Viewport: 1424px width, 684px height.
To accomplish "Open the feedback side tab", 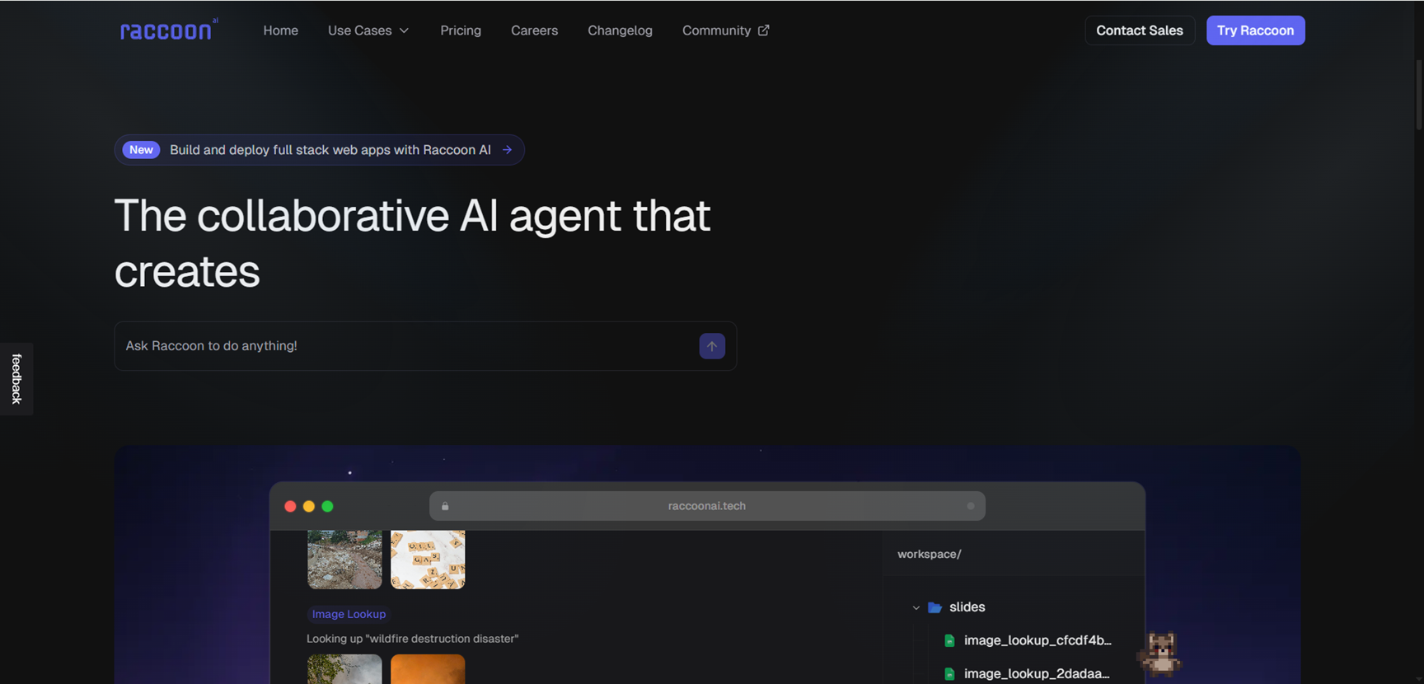I will pyautogui.click(x=16, y=378).
